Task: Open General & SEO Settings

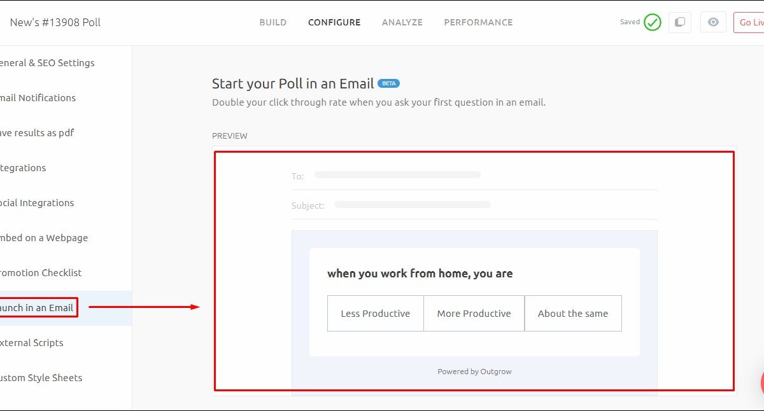Action: pyautogui.click(x=47, y=63)
